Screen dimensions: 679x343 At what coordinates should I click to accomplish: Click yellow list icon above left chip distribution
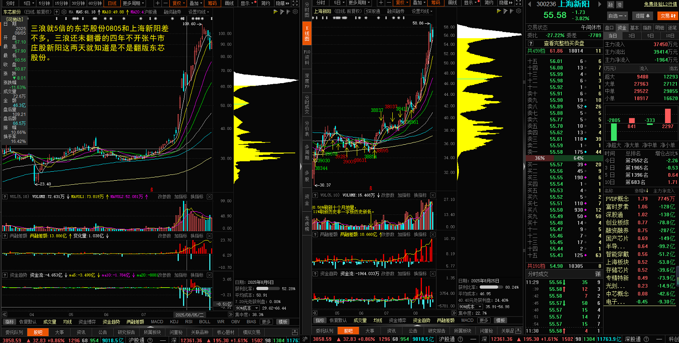pos(275,12)
